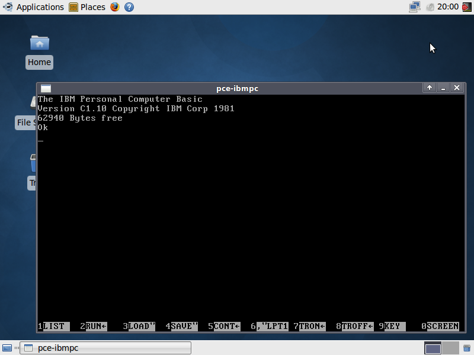Click the 3 LOAD" function key label
This screenshot has width=474, height=355.
(x=139, y=327)
